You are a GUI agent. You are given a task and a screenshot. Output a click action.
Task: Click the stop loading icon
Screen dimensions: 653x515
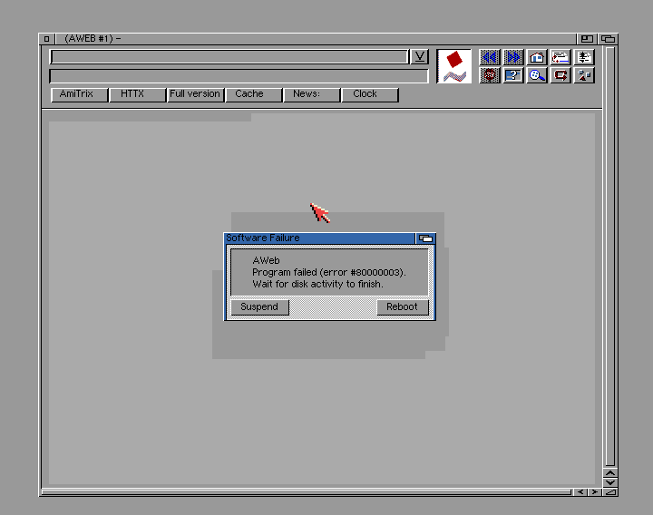490,75
